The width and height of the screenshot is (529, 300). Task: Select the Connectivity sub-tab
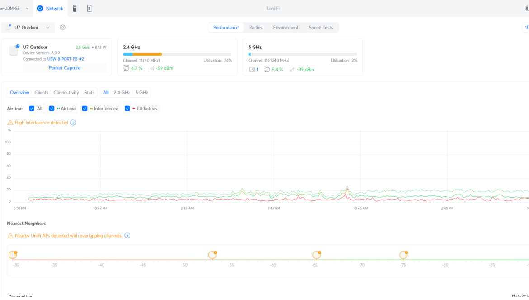point(66,92)
